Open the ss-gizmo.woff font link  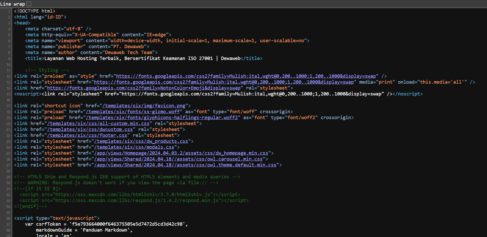(133, 112)
